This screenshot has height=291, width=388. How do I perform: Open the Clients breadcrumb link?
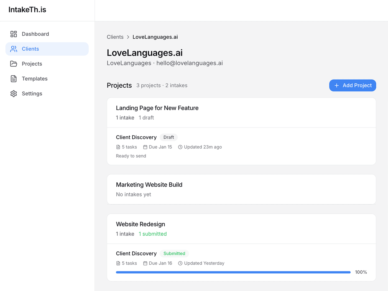click(x=115, y=37)
